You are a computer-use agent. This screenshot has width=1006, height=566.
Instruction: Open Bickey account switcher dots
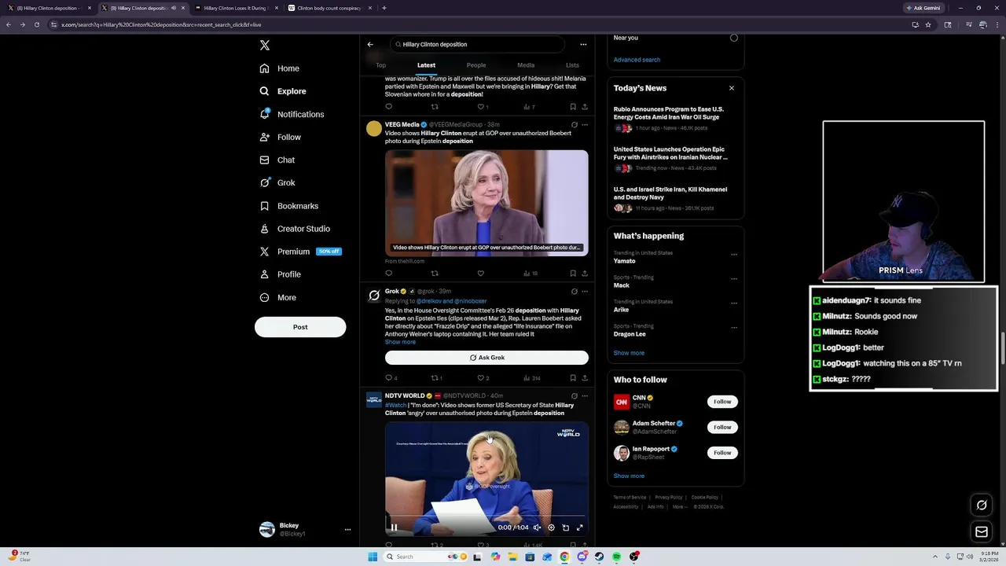347,530
